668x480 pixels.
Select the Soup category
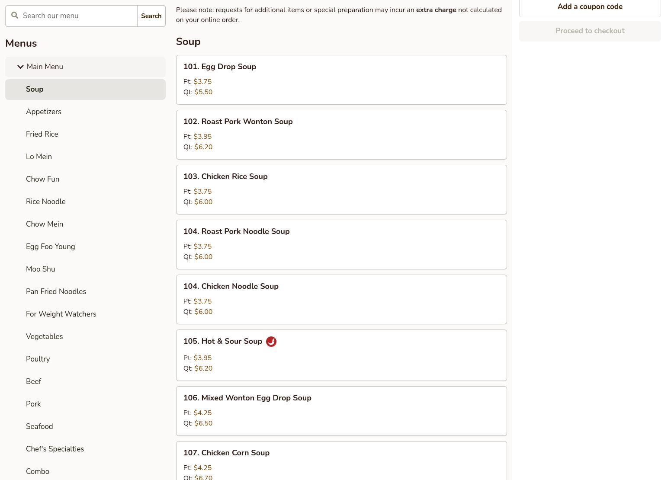(35, 90)
